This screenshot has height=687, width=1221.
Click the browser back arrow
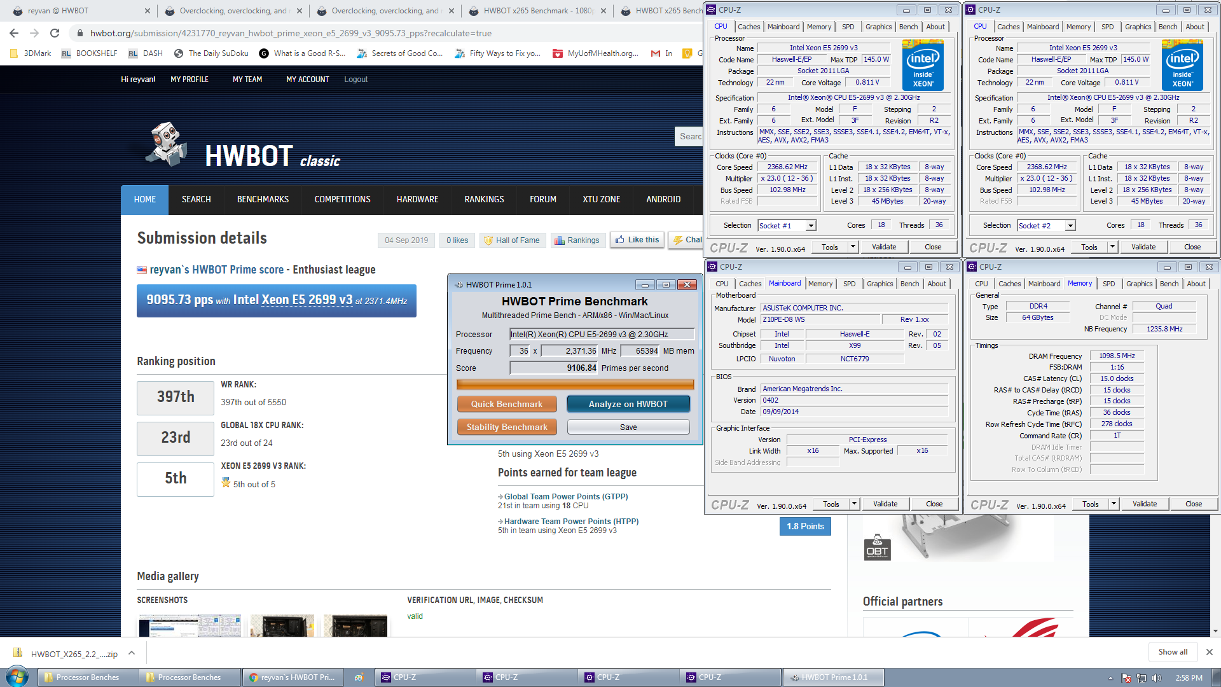14,33
